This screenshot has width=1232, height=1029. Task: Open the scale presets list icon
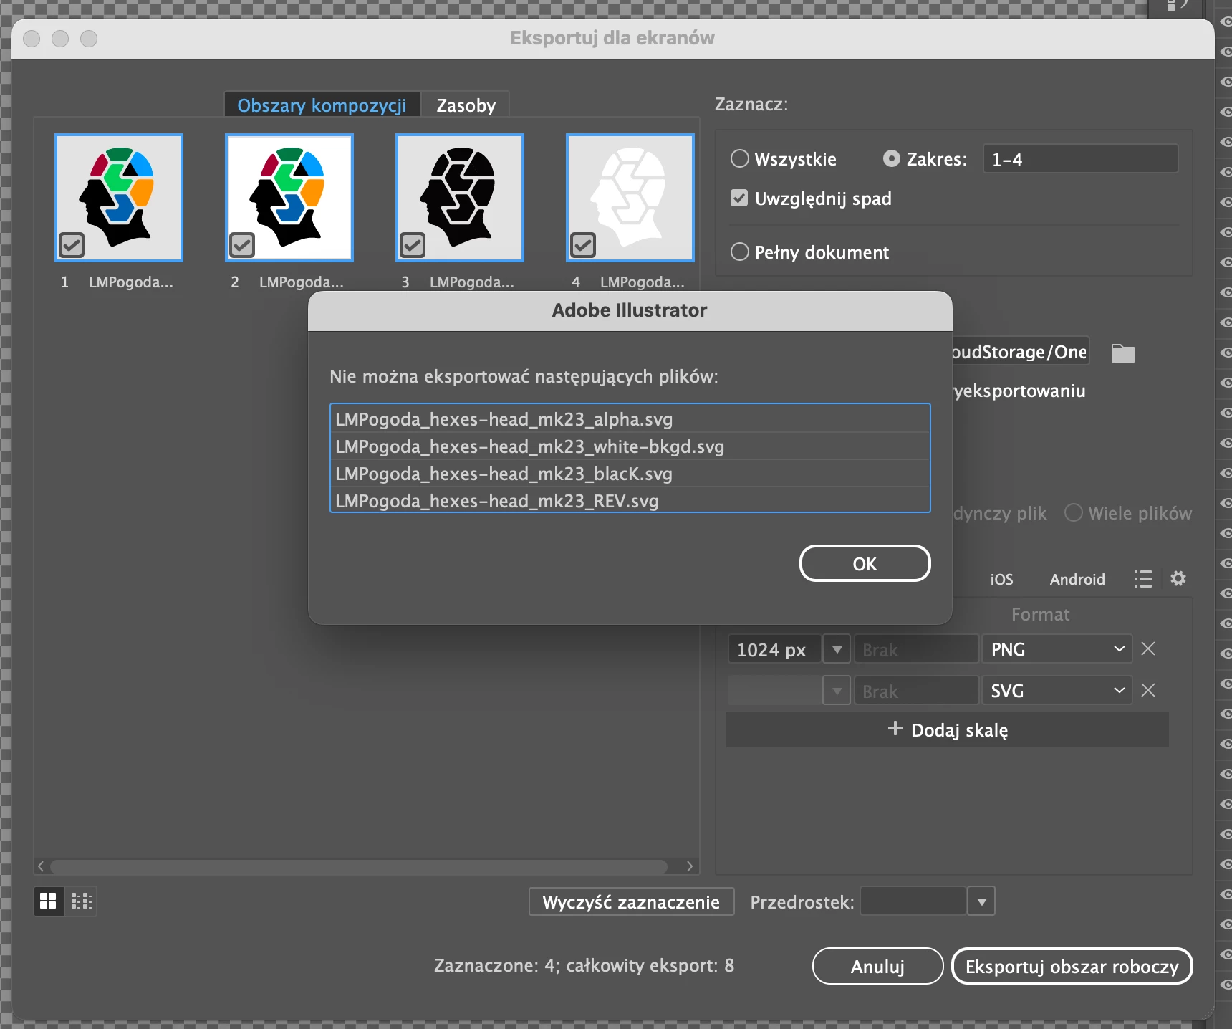1143,578
